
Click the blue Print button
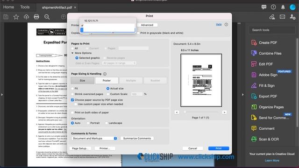tap(219, 148)
